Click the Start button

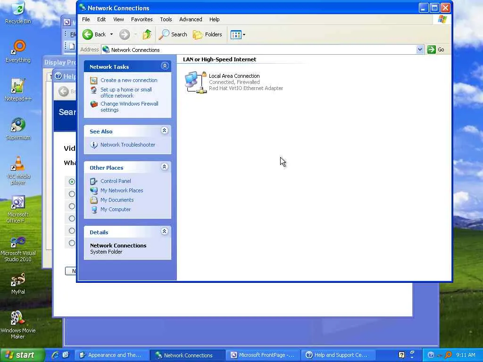pos(22,355)
